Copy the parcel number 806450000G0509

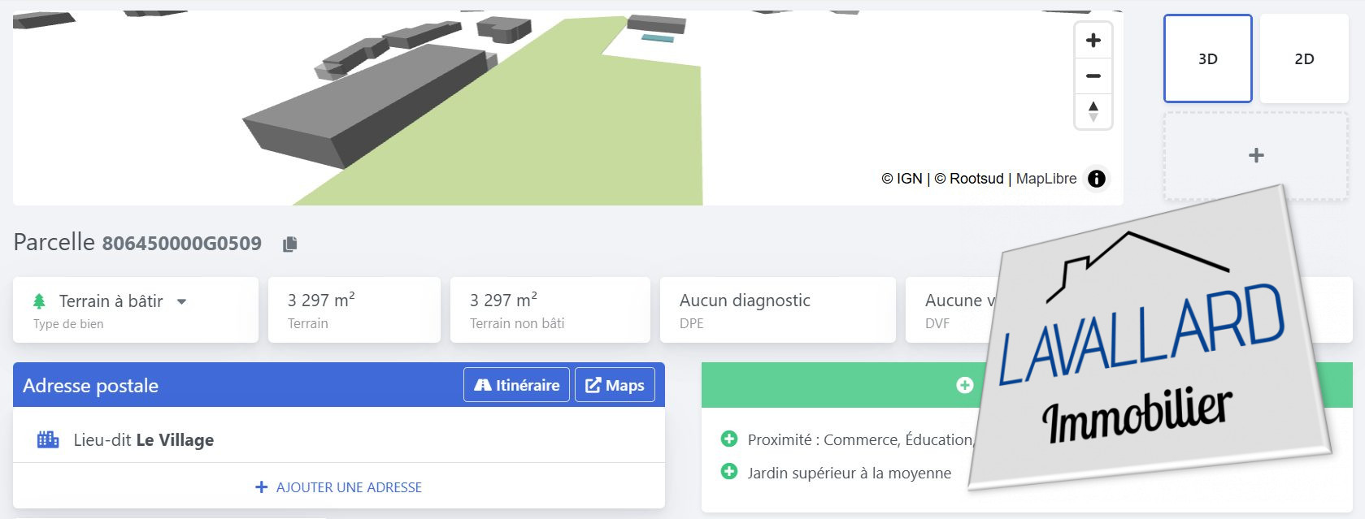(289, 244)
